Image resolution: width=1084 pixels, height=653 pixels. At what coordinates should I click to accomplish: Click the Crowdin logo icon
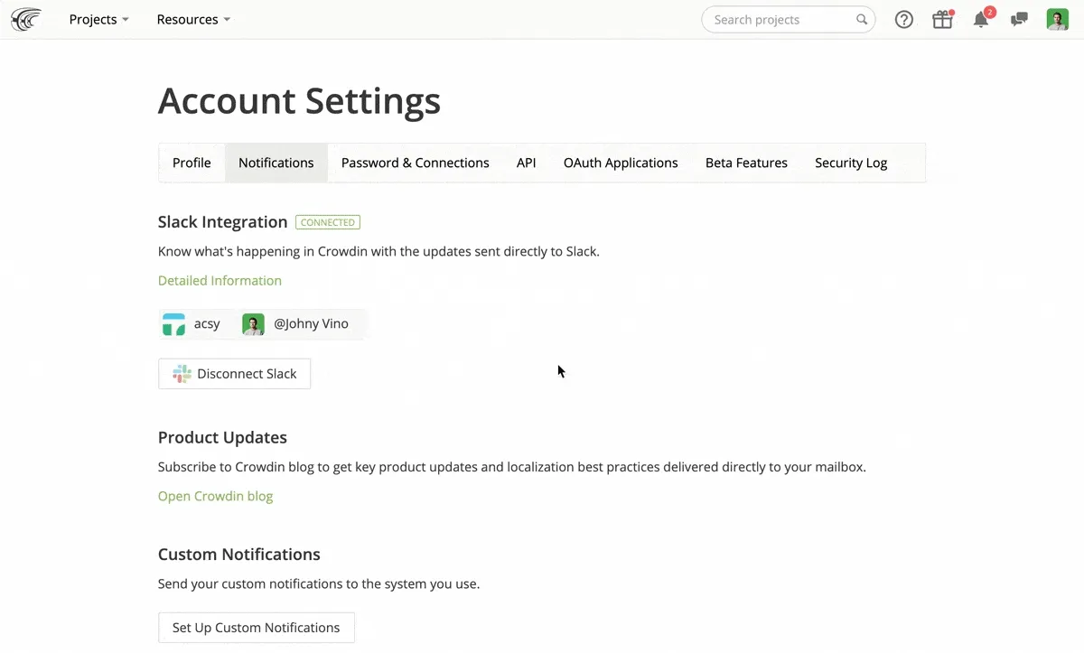(26, 19)
